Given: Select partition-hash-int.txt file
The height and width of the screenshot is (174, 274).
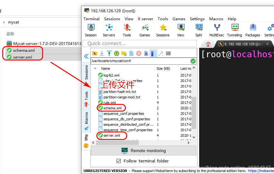Looking at the screenshot, I should click(x=120, y=92).
